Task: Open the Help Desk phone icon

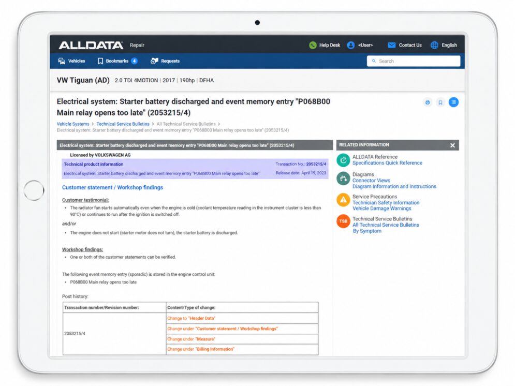Action: (313, 45)
